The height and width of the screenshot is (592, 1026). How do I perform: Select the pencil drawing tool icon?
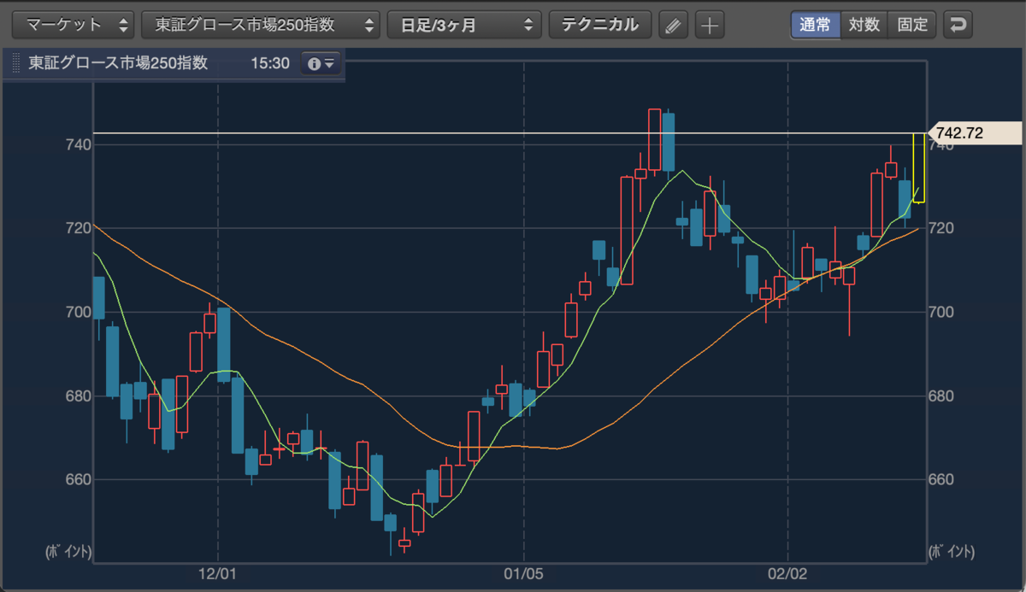click(674, 25)
